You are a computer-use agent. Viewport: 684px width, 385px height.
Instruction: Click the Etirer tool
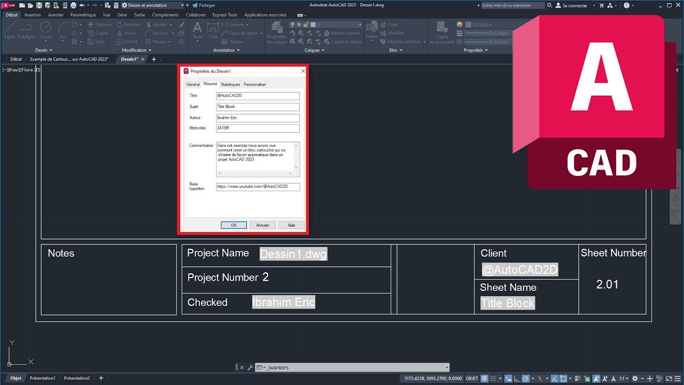pyautogui.click(x=97, y=42)
